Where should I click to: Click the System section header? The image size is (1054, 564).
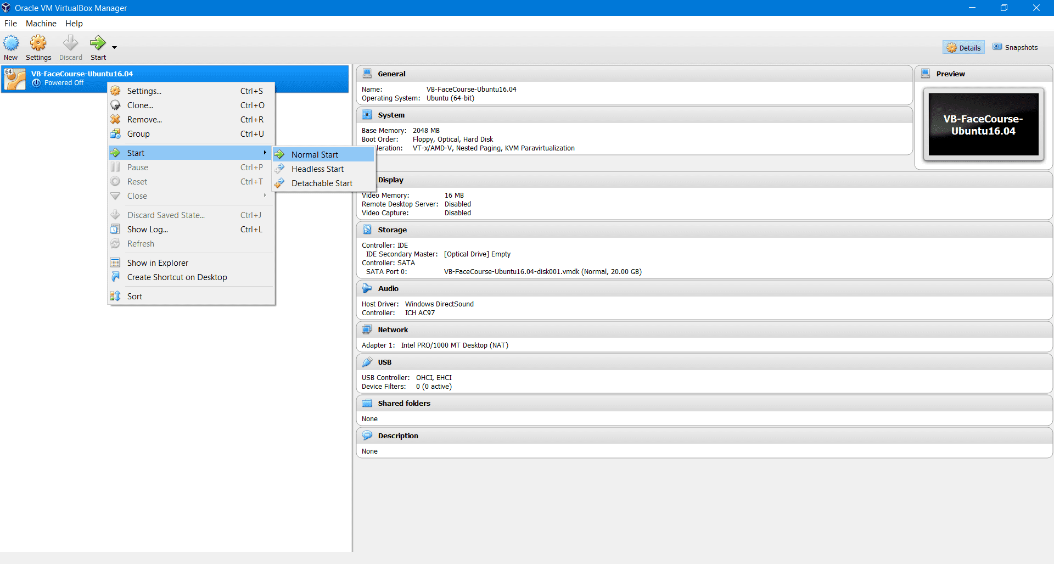[x=634, y=115]
